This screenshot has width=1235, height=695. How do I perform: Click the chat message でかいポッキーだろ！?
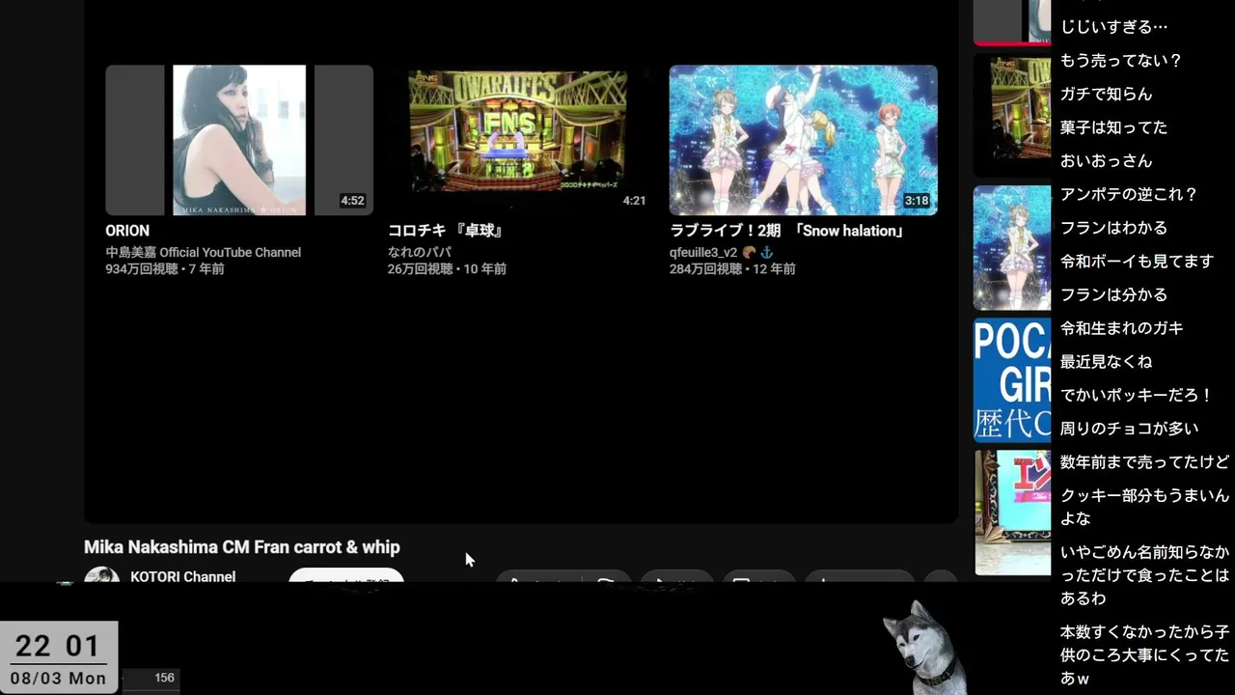point(1137,395)
